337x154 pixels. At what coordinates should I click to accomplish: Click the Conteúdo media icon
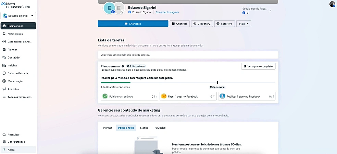click(x=4, y=57)
